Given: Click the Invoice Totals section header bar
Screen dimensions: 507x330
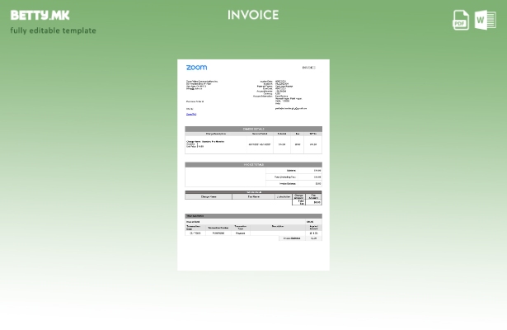Looking at the screenshot, I should tap(253, 164).
